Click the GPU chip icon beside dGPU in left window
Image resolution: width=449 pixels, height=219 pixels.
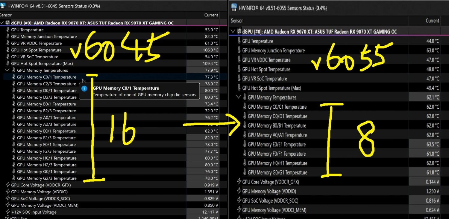(7, 23)
